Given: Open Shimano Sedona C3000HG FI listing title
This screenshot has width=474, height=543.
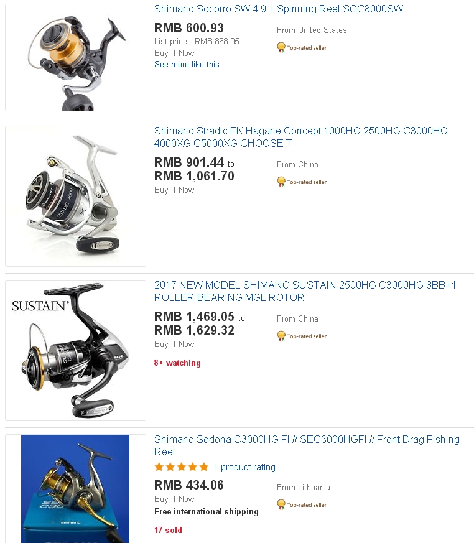Looking at the screenshot, I should pos(307,445).
